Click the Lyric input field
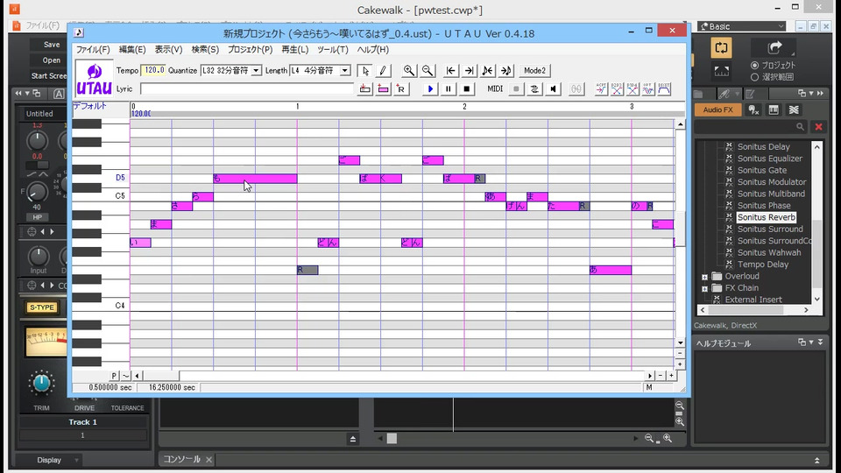Image resolution: width=841 pixels, height=473 pixels. (x=246, y=89)
